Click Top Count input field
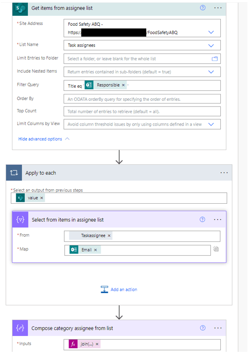Screen dimensions: 251x355 coord(142,112)
